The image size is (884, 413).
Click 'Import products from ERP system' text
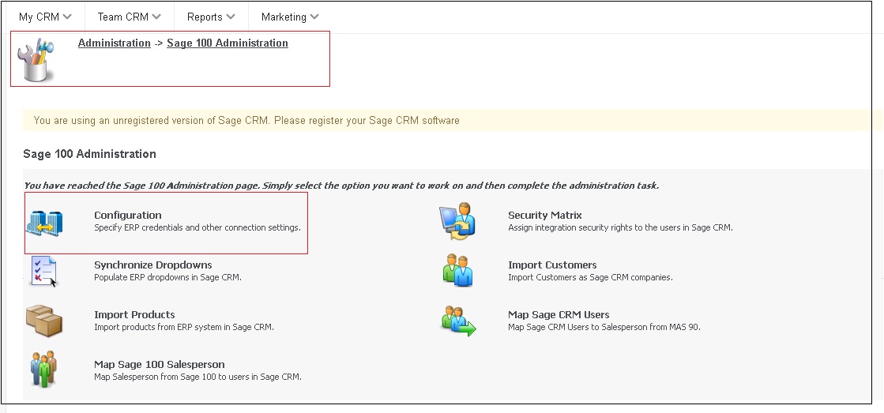[x=184, y=327]
